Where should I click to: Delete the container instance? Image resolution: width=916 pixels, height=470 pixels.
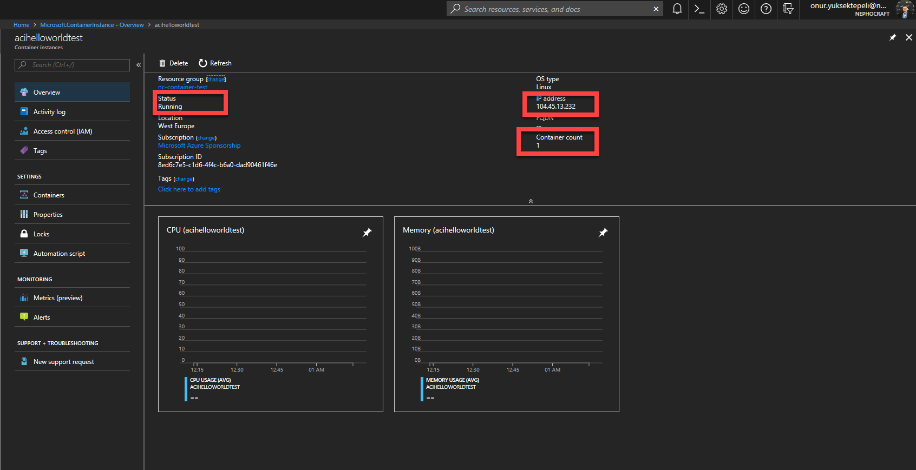click(173, 63)
